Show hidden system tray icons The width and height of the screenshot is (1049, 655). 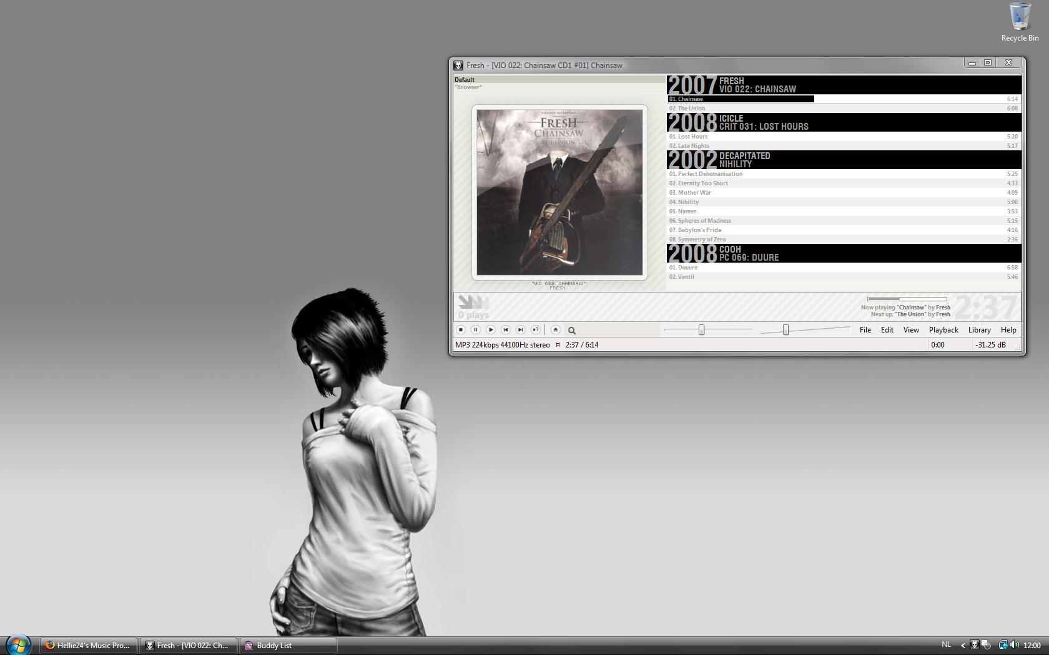(x=963, y=645)
